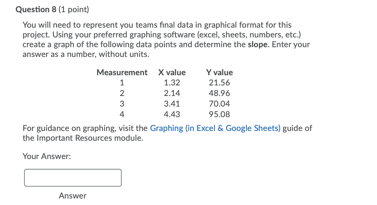Click the Important Resources module text

89,138
